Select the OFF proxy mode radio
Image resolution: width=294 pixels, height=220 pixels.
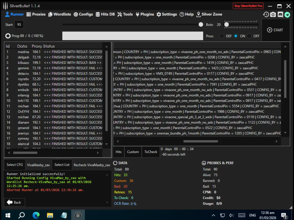coord(249,36)
